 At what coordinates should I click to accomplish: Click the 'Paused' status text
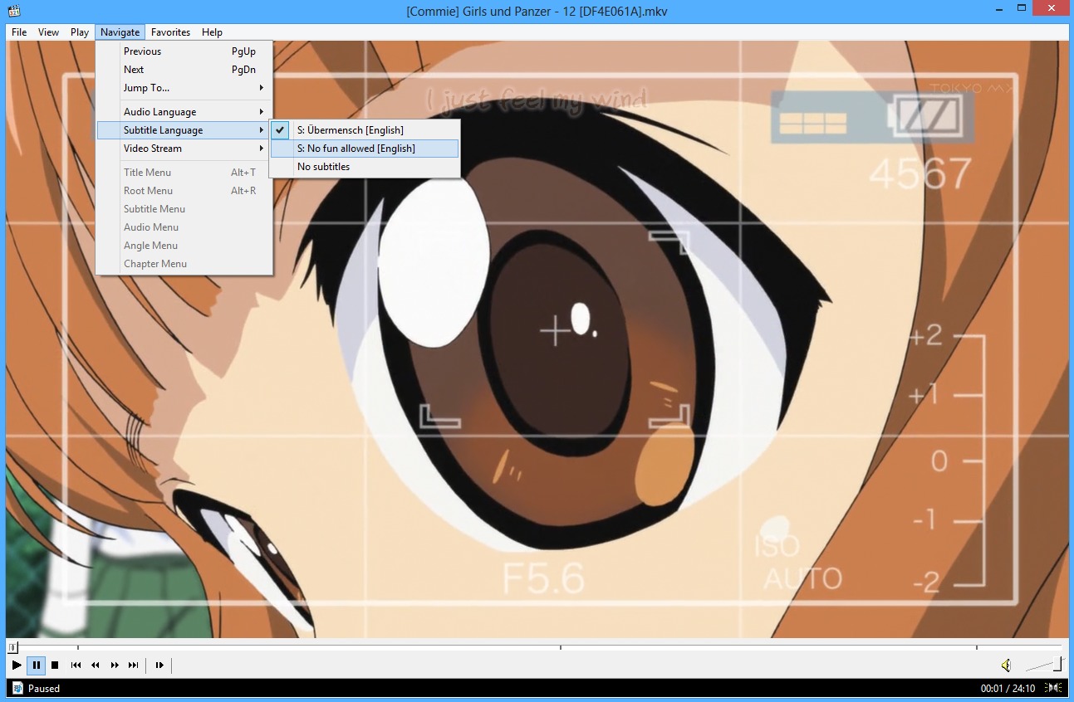(x=44, y=689)
